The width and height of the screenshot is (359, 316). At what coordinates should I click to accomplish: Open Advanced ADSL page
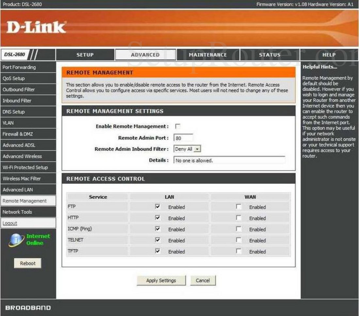[28, 145]
